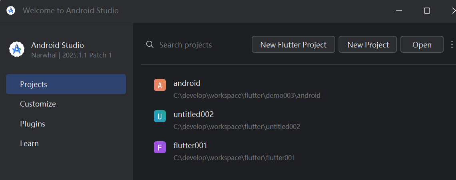Click the 'Android Studio' name in sidebar

[x=58, y=45]
